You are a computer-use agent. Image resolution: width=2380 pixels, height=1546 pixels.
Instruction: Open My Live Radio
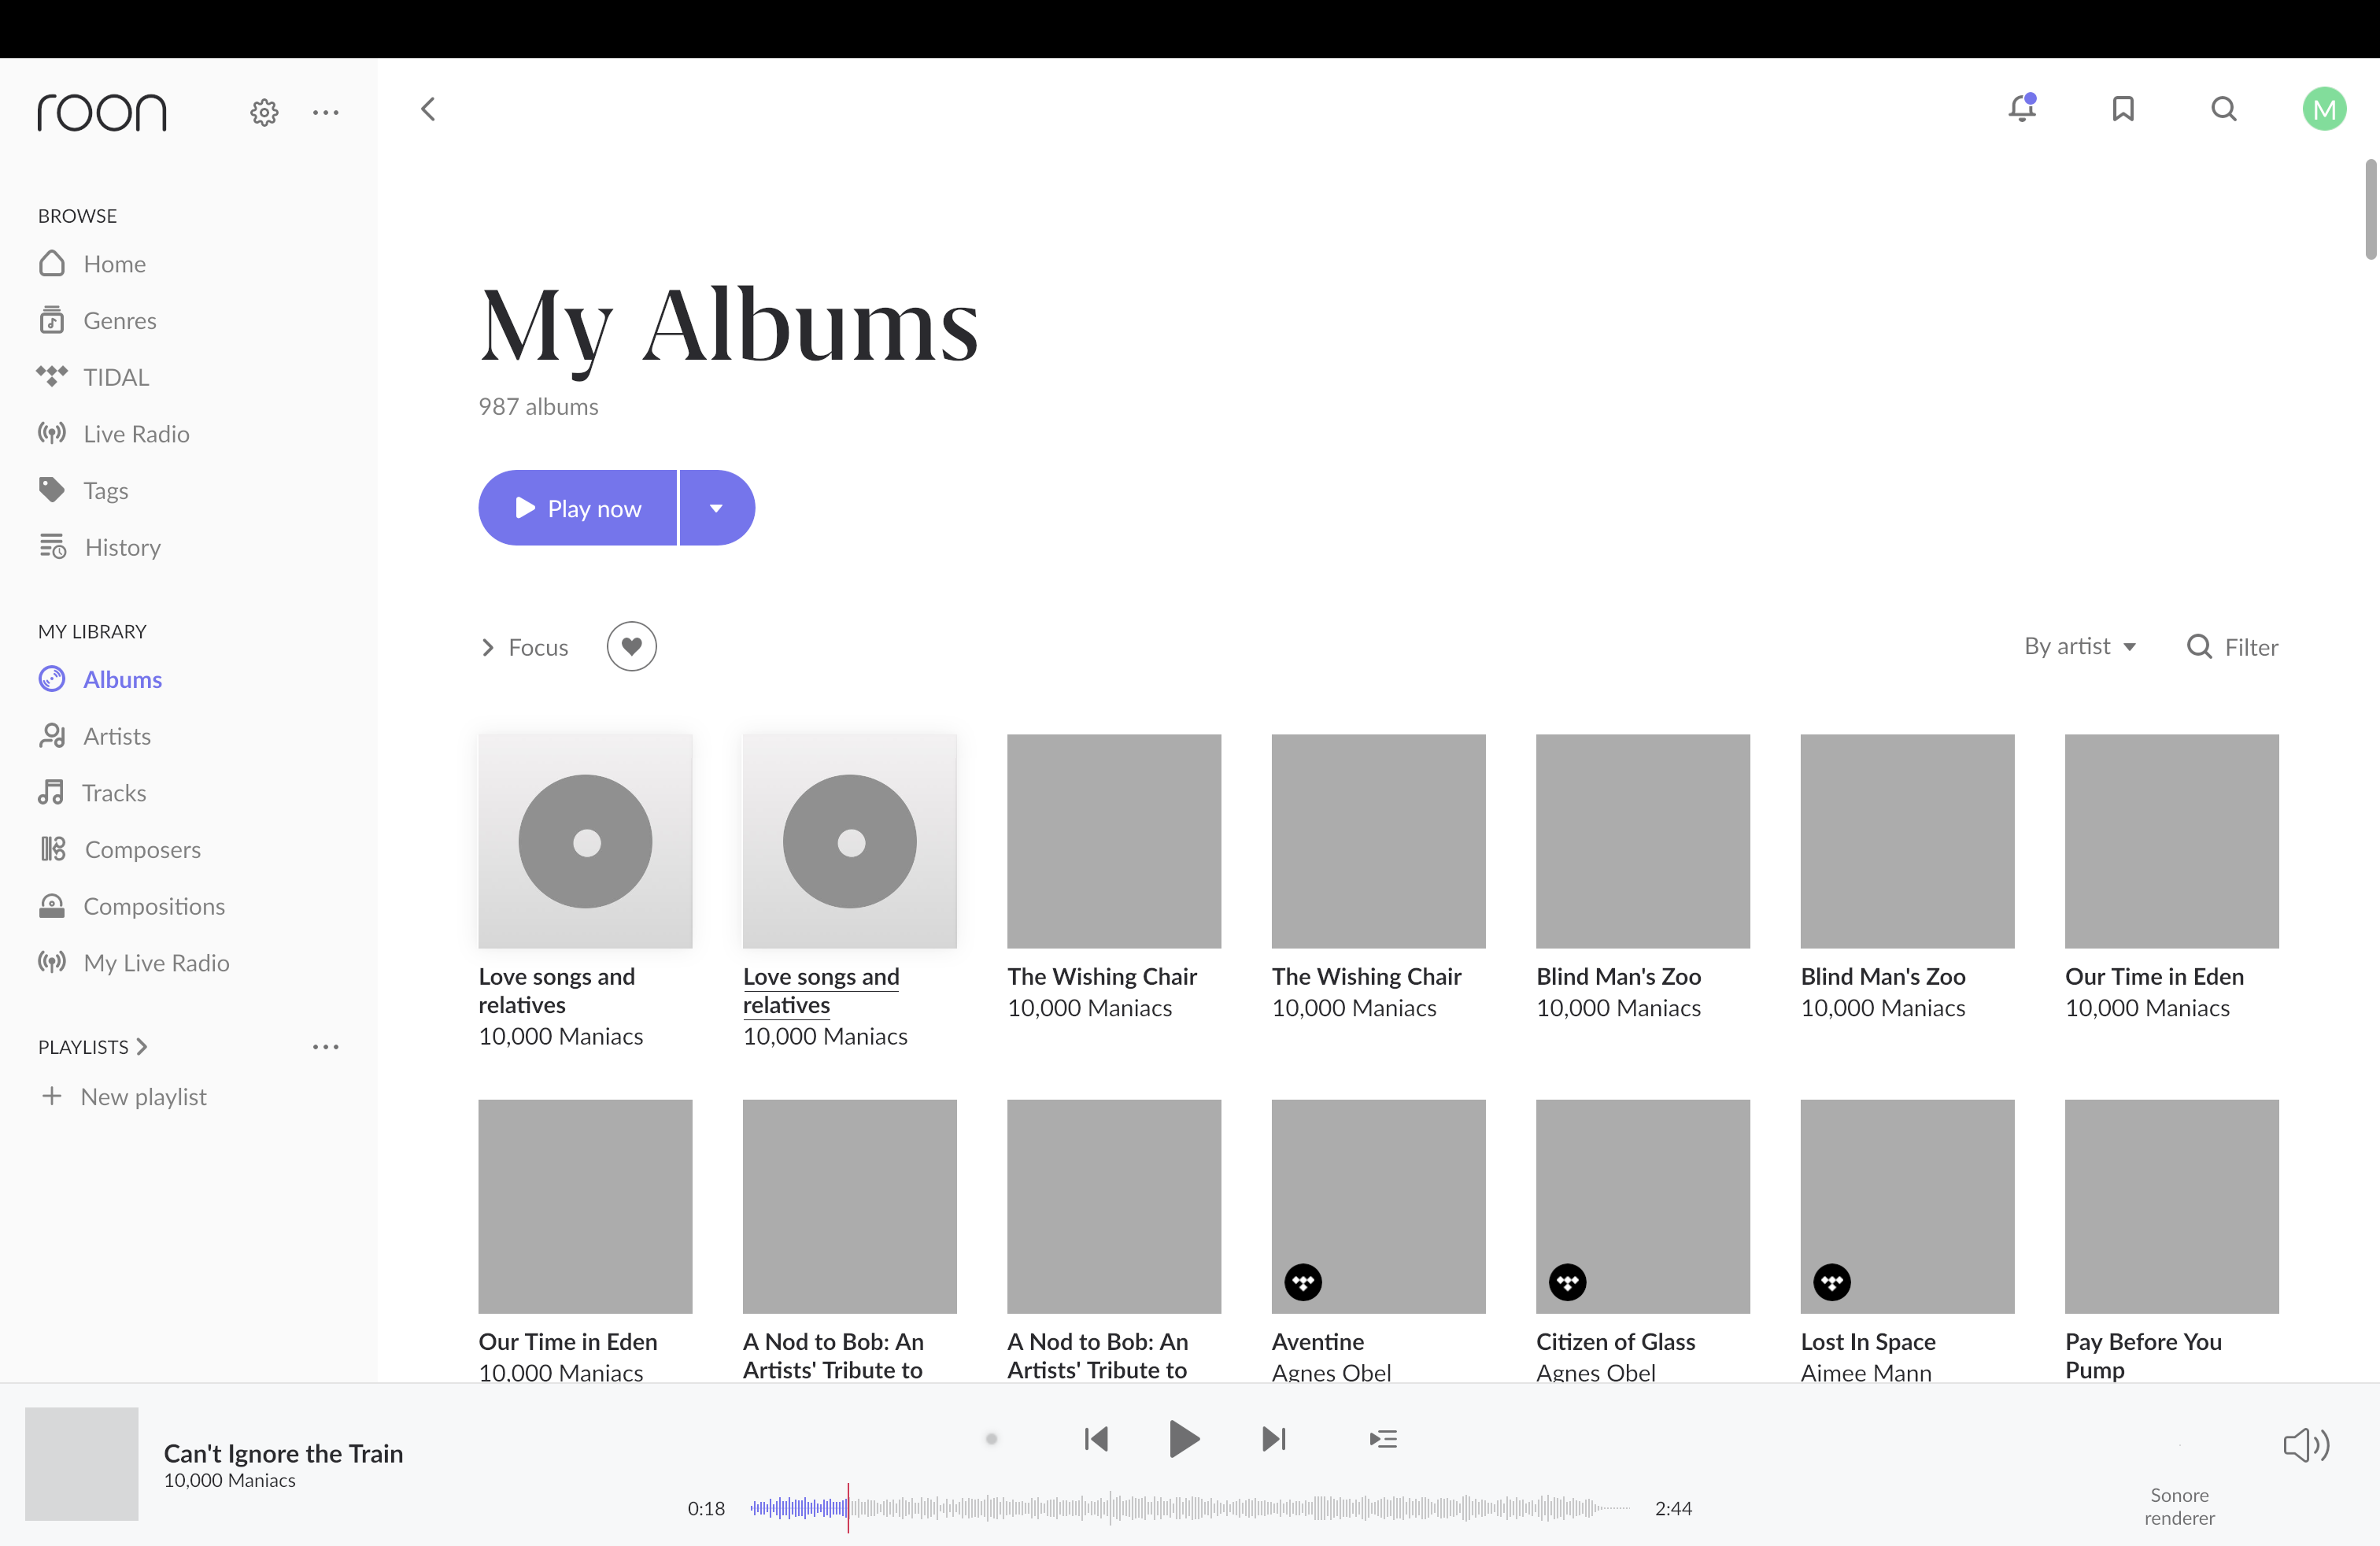[134, 963]
